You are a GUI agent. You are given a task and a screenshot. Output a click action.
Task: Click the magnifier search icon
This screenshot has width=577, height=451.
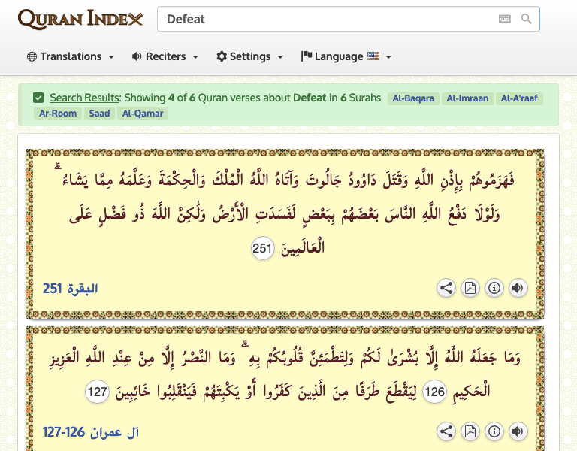coord(526,18)
